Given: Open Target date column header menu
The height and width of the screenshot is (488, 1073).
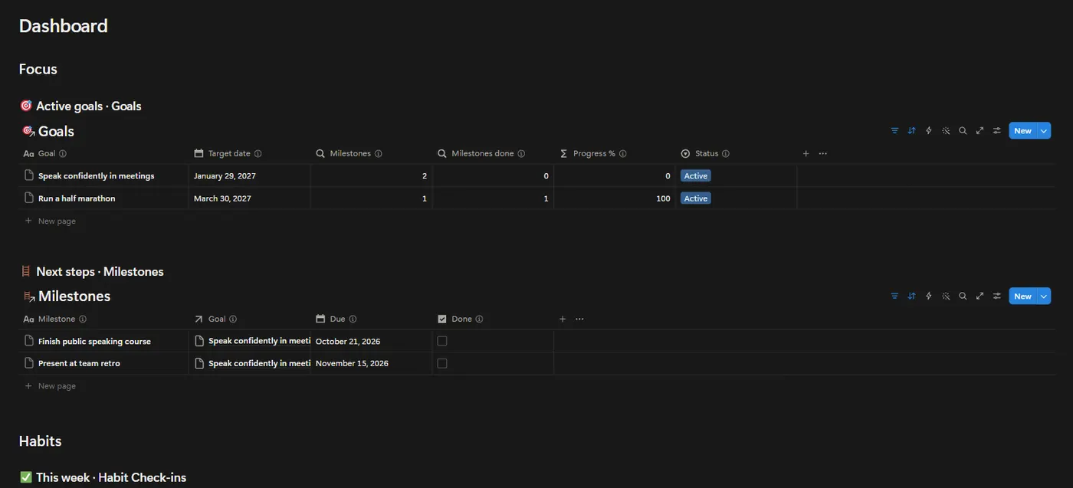Looking at the screenshot, I should [228, 154].
